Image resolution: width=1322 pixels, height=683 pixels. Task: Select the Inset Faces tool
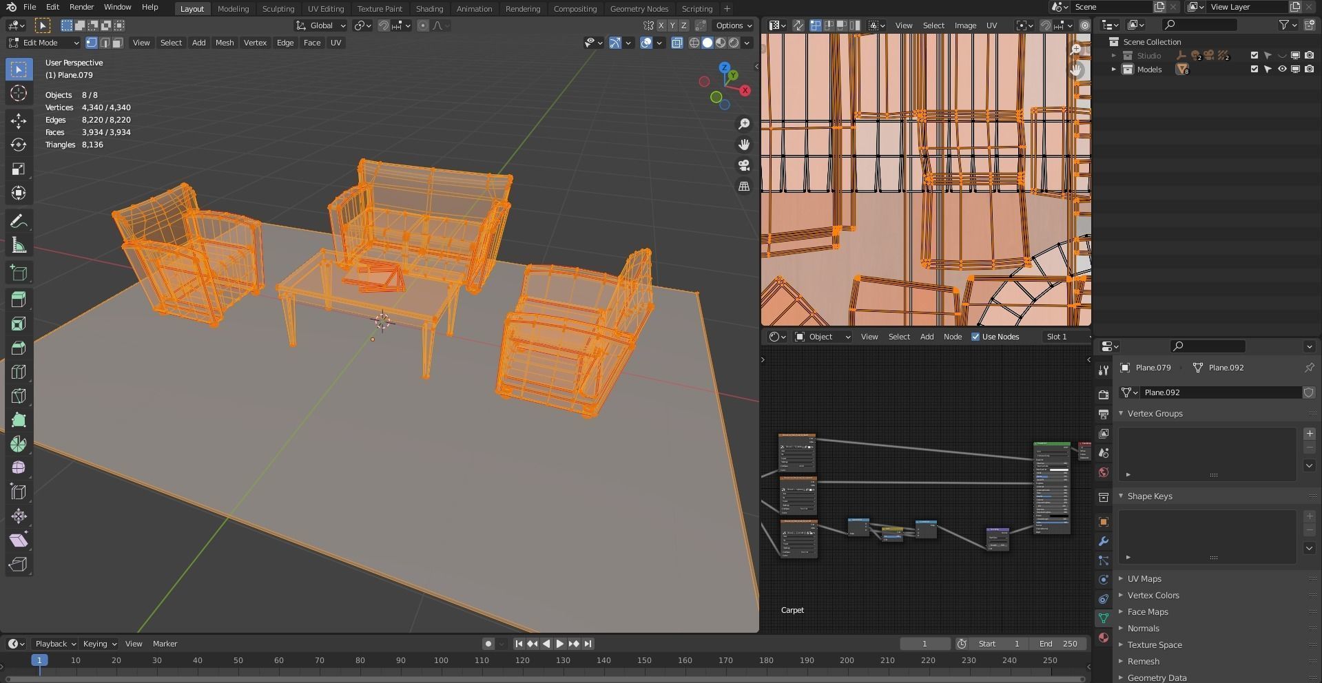point(19,324)
